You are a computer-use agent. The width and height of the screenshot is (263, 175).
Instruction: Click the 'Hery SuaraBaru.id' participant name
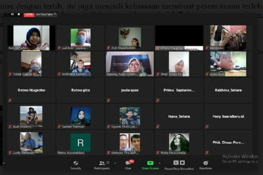[x=228, y=117]
